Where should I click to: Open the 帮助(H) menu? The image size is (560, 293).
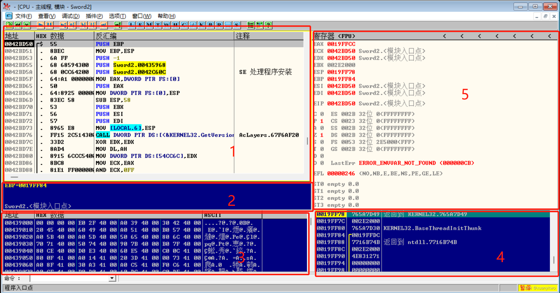(167, 16)
